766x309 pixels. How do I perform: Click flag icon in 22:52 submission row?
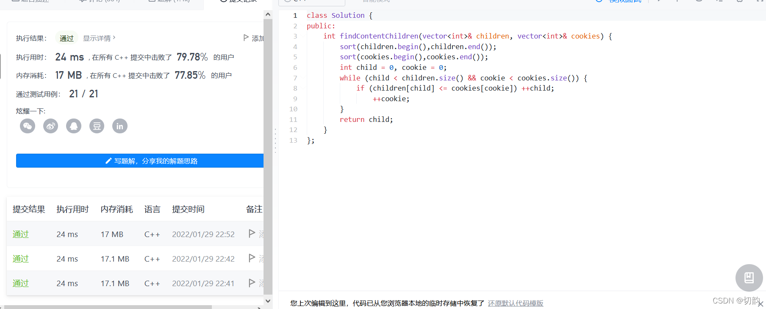coord(252,233)
